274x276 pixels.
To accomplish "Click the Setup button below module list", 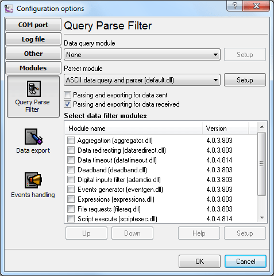I will click(245, 233).
